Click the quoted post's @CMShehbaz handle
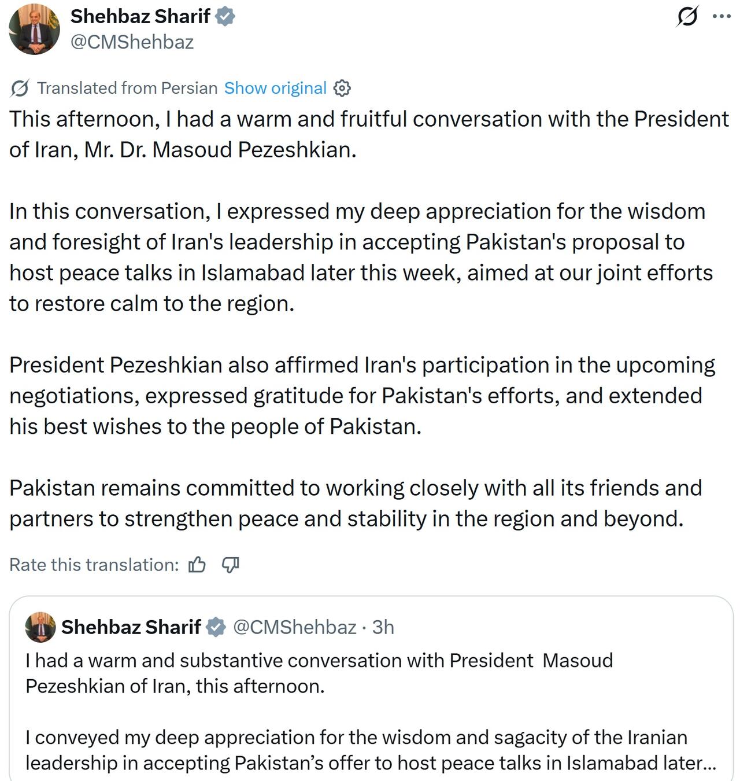This screenshot has height=781, width=740. [x=294, y=627]
